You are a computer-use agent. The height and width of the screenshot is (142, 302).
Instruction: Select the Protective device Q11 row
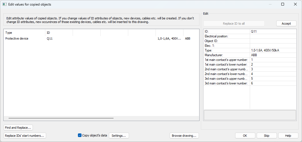click(17, 39)
